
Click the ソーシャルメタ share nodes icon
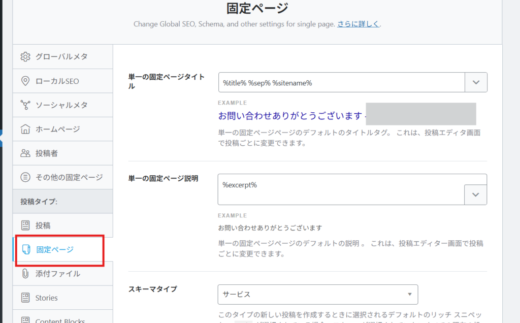(25, 105)
